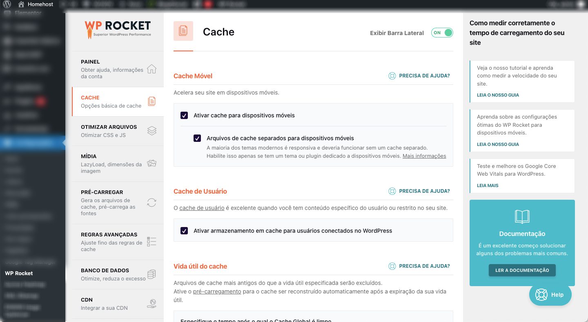
Task: Click the Documentação card title
Action: pos(522,234)
